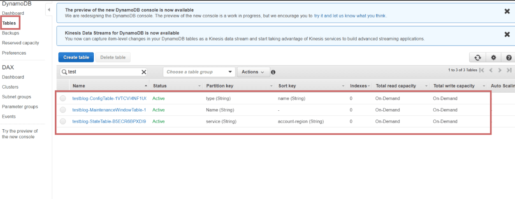This screenshot has height=199, width=515.
Task: Open the Status column filter dropdown
Action: [x=200, y=86]
